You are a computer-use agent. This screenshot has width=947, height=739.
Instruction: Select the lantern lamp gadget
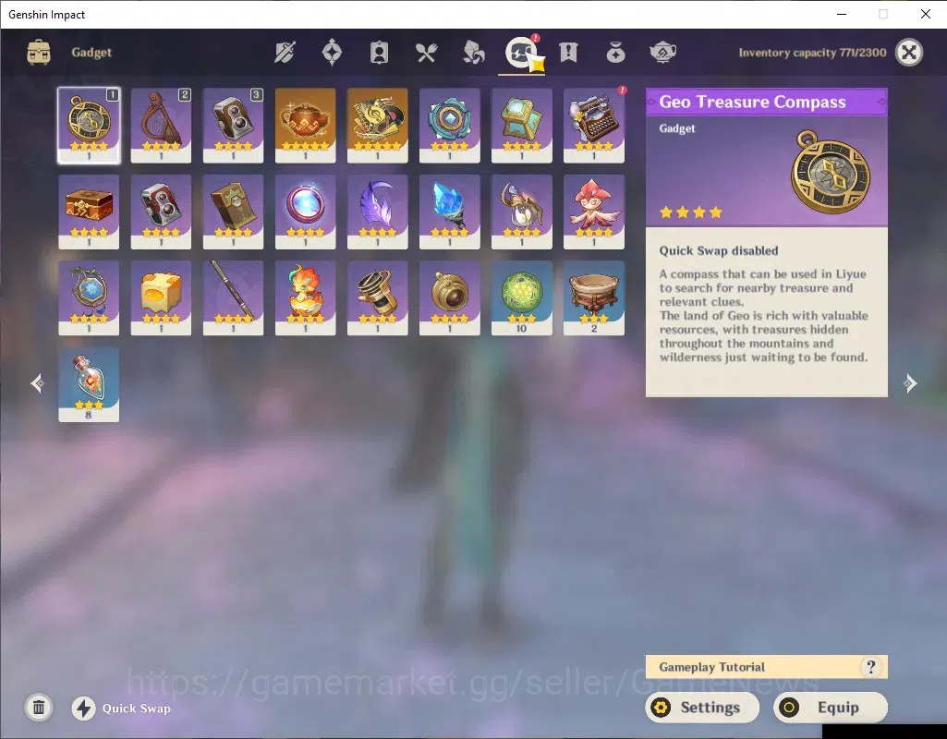click(x=522, y=212)
